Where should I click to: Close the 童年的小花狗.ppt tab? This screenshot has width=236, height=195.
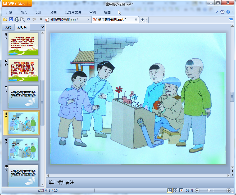pos(136,19)
